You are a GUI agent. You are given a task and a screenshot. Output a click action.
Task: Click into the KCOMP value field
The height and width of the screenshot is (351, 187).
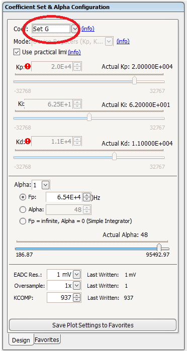60,298
